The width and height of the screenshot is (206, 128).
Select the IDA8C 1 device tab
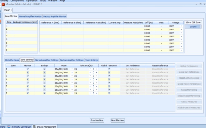point(9,10)
